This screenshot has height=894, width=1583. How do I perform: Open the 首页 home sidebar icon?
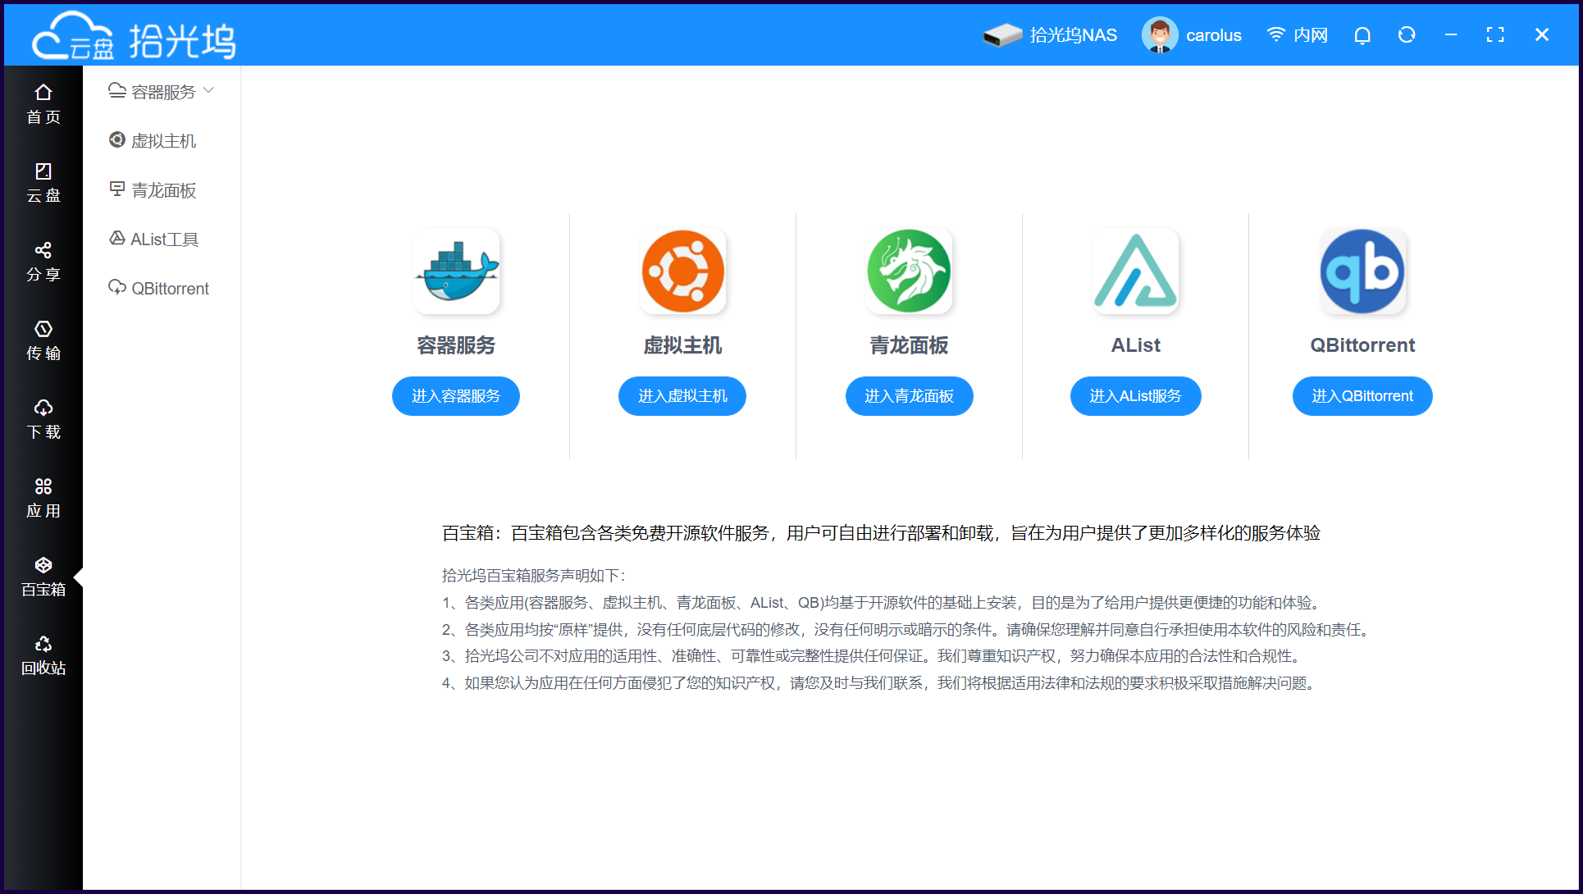pos(43,104)
